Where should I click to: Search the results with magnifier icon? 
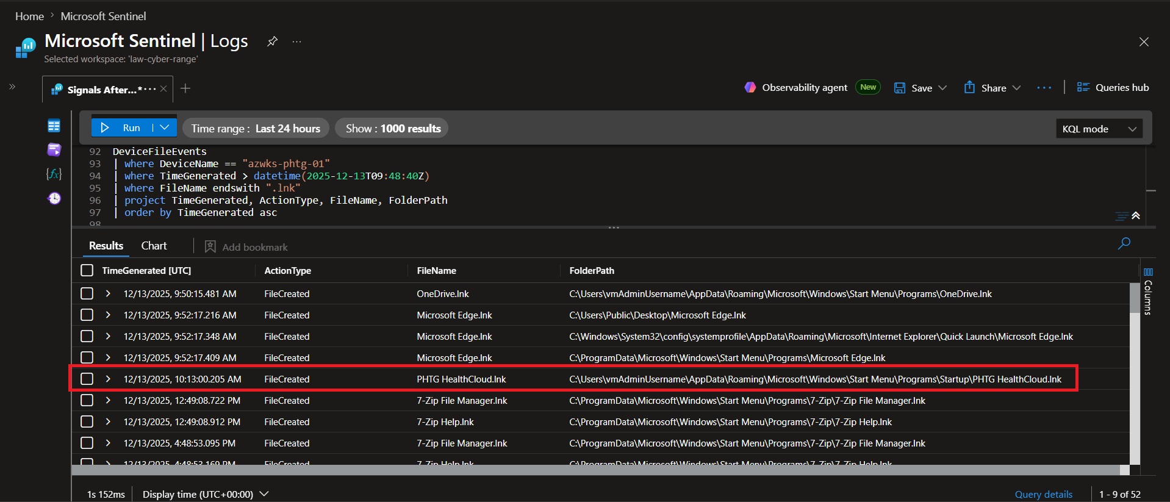pos(1124,243)
